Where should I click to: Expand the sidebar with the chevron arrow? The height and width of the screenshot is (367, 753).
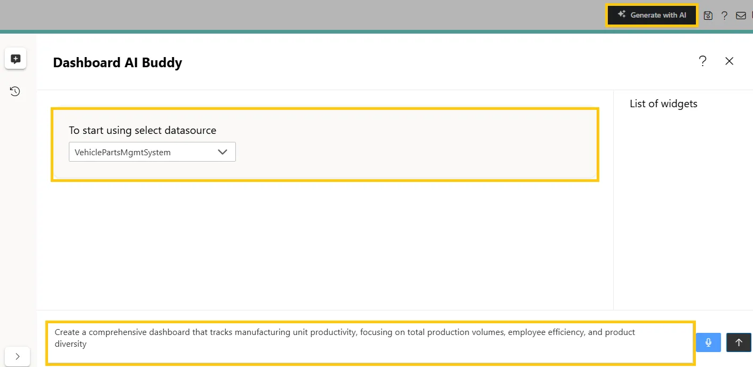click(x=17, y=356)
